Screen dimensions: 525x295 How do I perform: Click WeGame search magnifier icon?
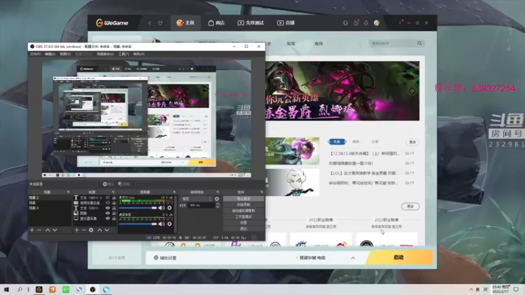click(x=419, y=43)
